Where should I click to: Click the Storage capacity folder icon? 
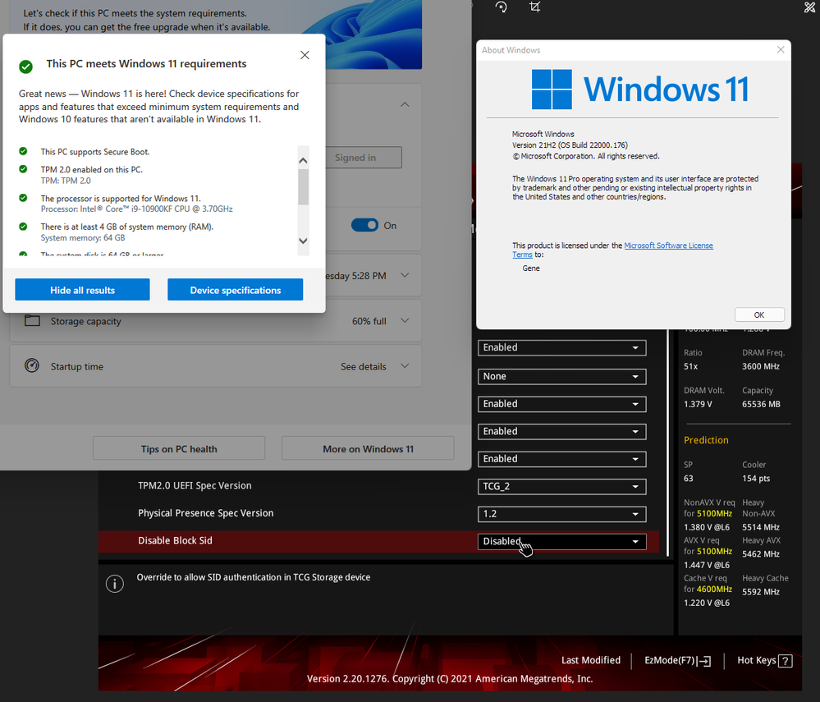[x=33, y=320]
